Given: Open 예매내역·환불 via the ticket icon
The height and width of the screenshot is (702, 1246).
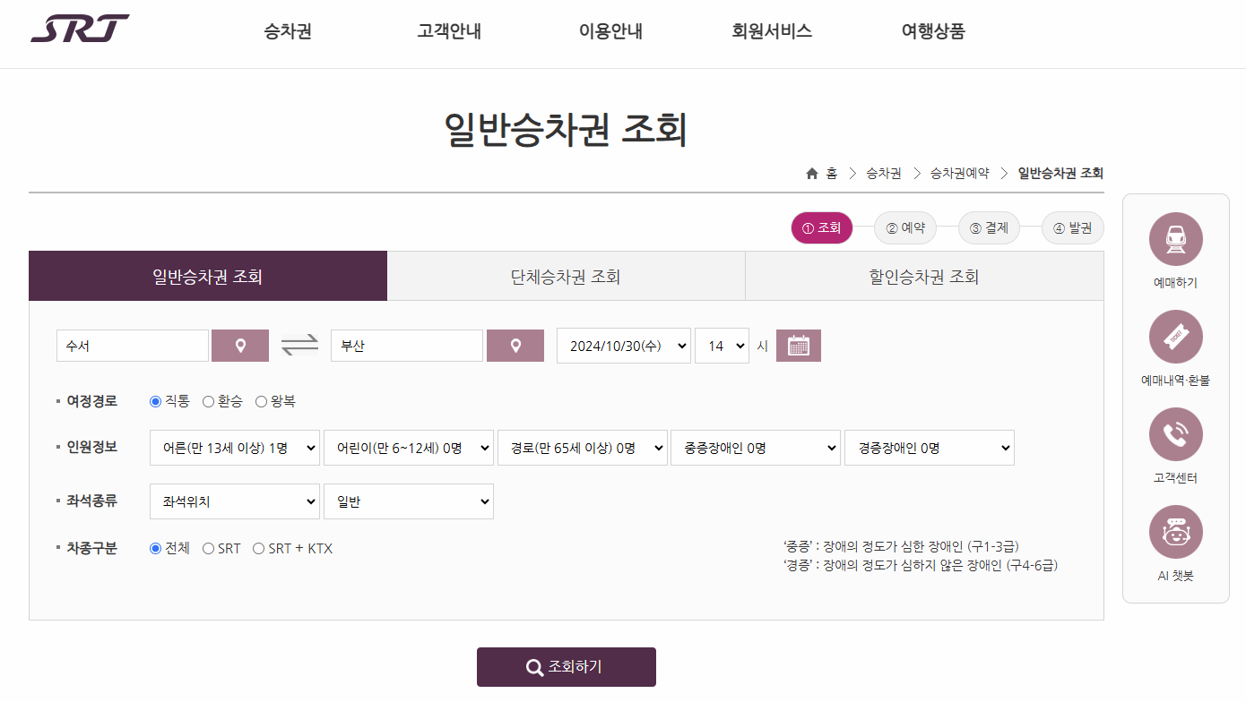Looking at the screenshot, I should [1175, 337].
